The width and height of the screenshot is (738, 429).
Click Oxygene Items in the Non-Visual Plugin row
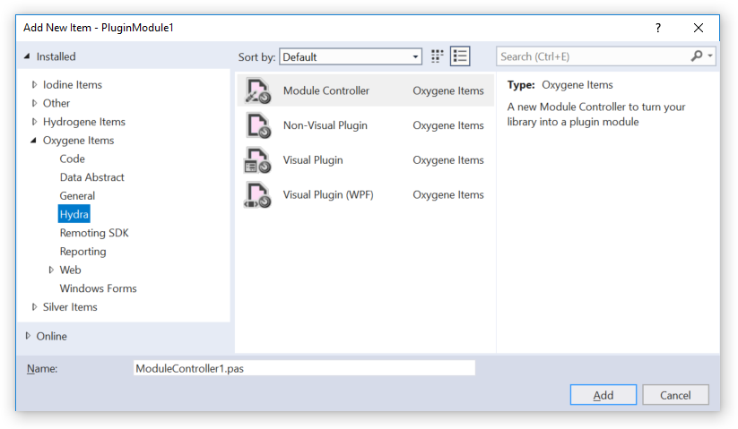tap(448, 125)
